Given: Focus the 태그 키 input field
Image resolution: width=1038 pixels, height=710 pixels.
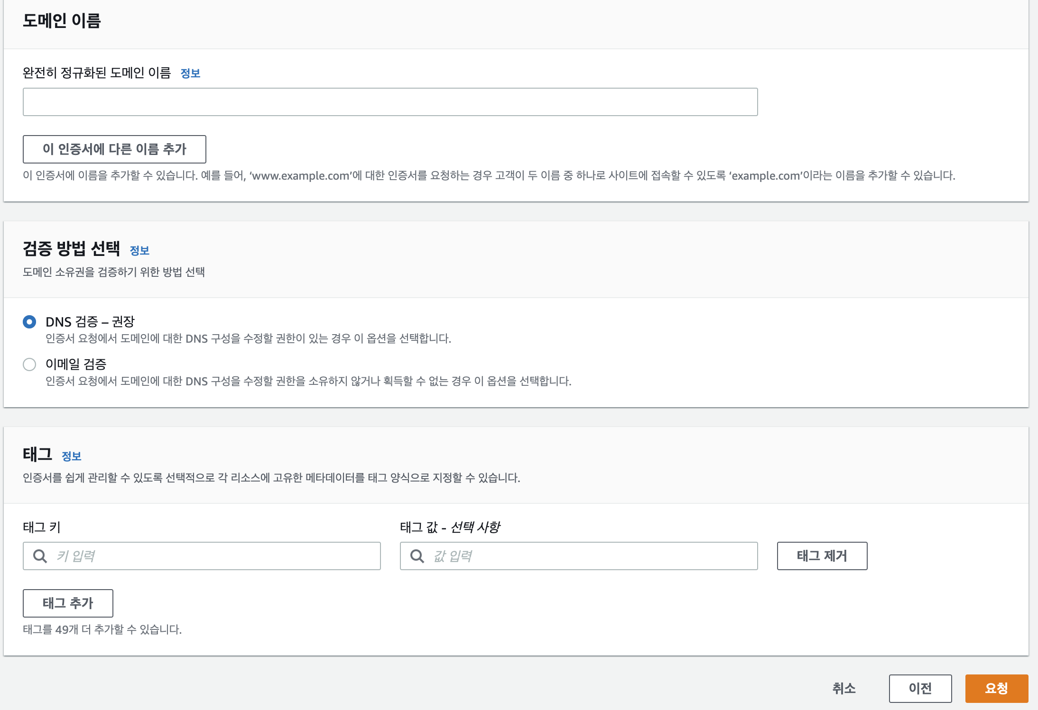Looking at the screenshot, I should click(213, 556).
